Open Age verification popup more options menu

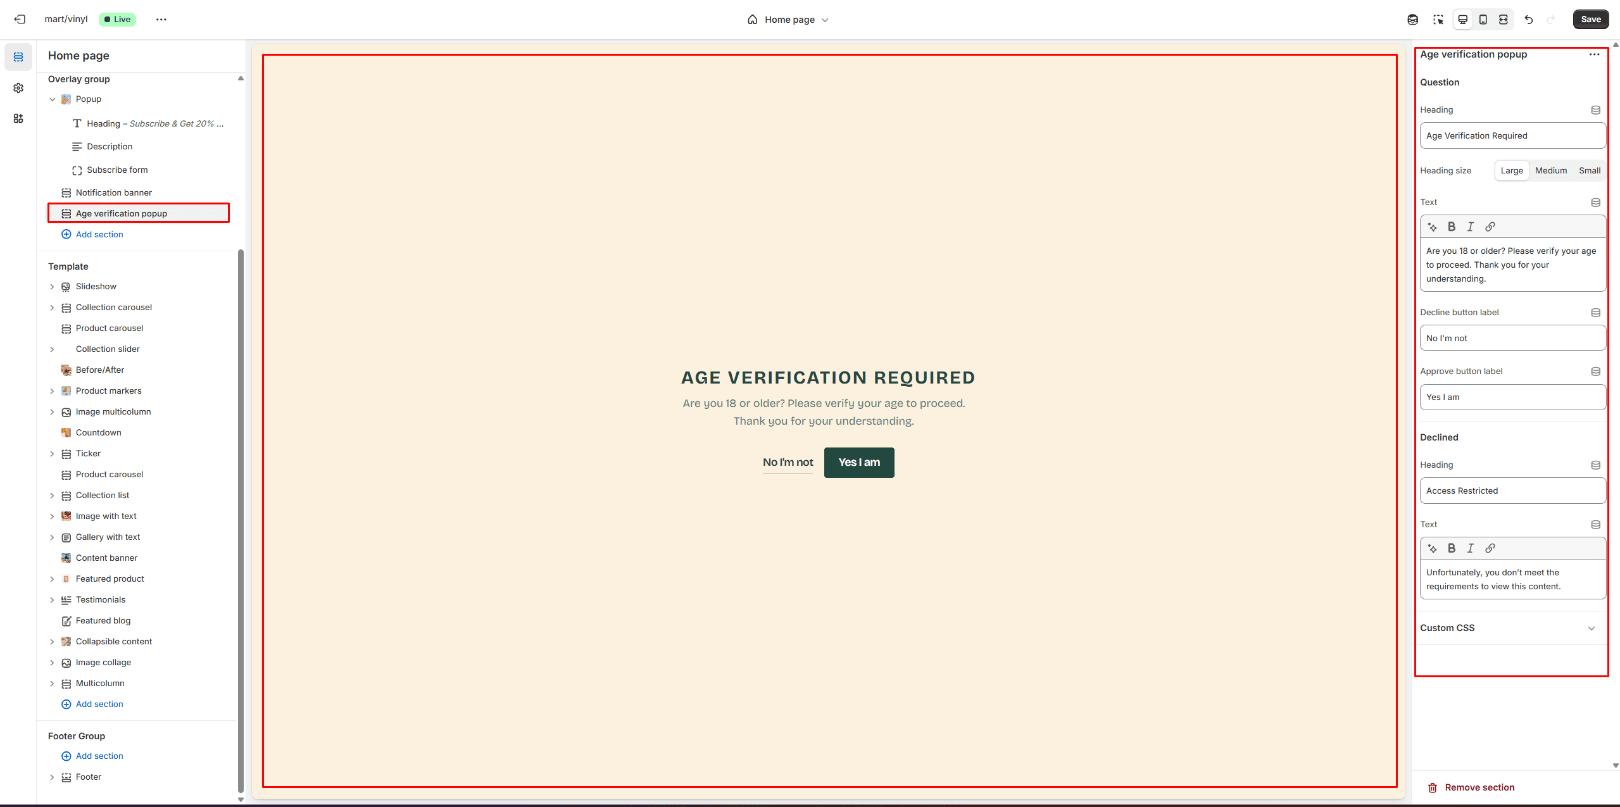pyautogui.click(x=1594, y=54)
